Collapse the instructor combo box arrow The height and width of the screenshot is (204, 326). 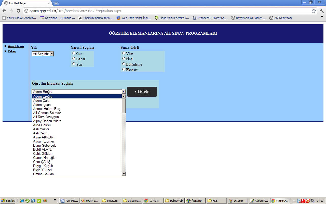coord(124,92)
